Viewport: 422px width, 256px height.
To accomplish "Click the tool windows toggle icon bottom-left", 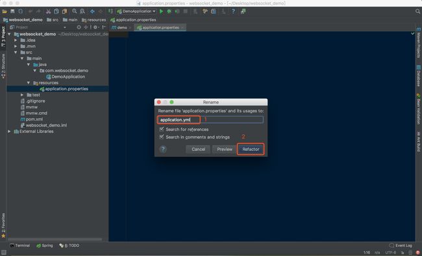I will 4,253.
